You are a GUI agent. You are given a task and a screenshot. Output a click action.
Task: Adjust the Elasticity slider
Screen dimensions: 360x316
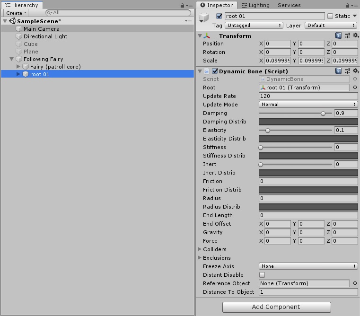point(295,131)
